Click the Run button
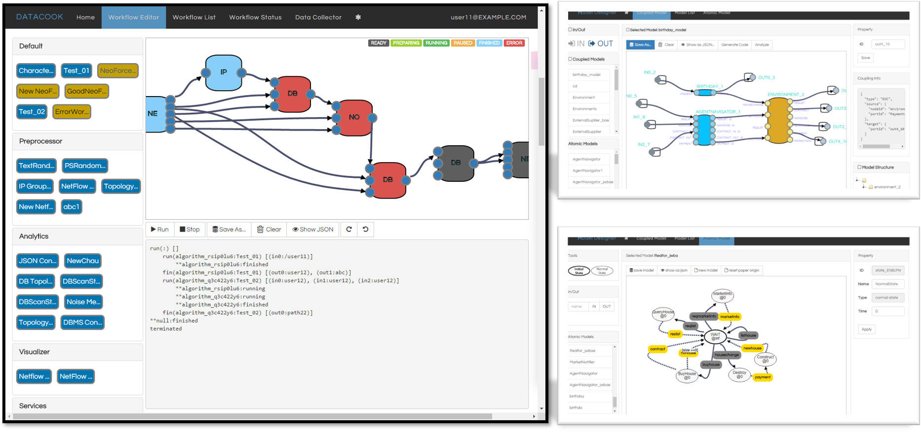 click(x=160, y=230)
